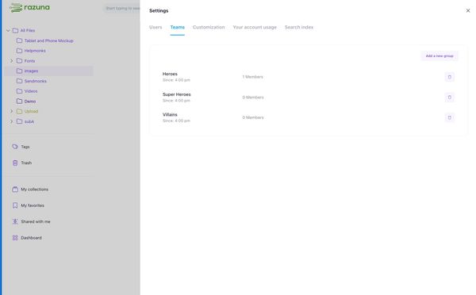Click the My collections icon
476x295 pixels.
(15, 190)
